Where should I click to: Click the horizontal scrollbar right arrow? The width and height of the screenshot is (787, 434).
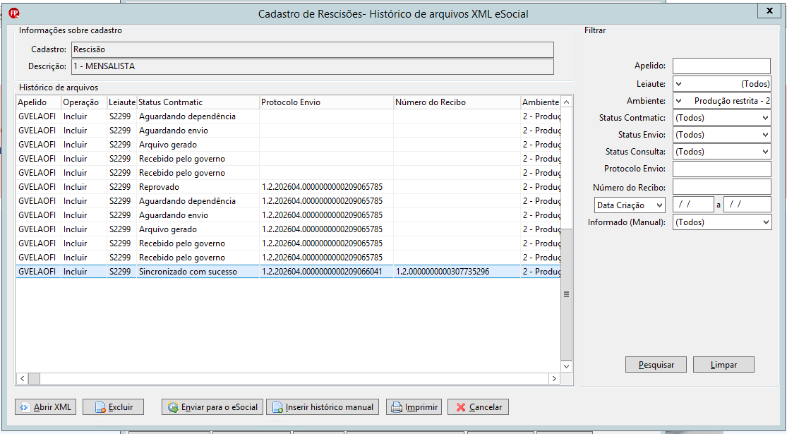pos(554,378)
